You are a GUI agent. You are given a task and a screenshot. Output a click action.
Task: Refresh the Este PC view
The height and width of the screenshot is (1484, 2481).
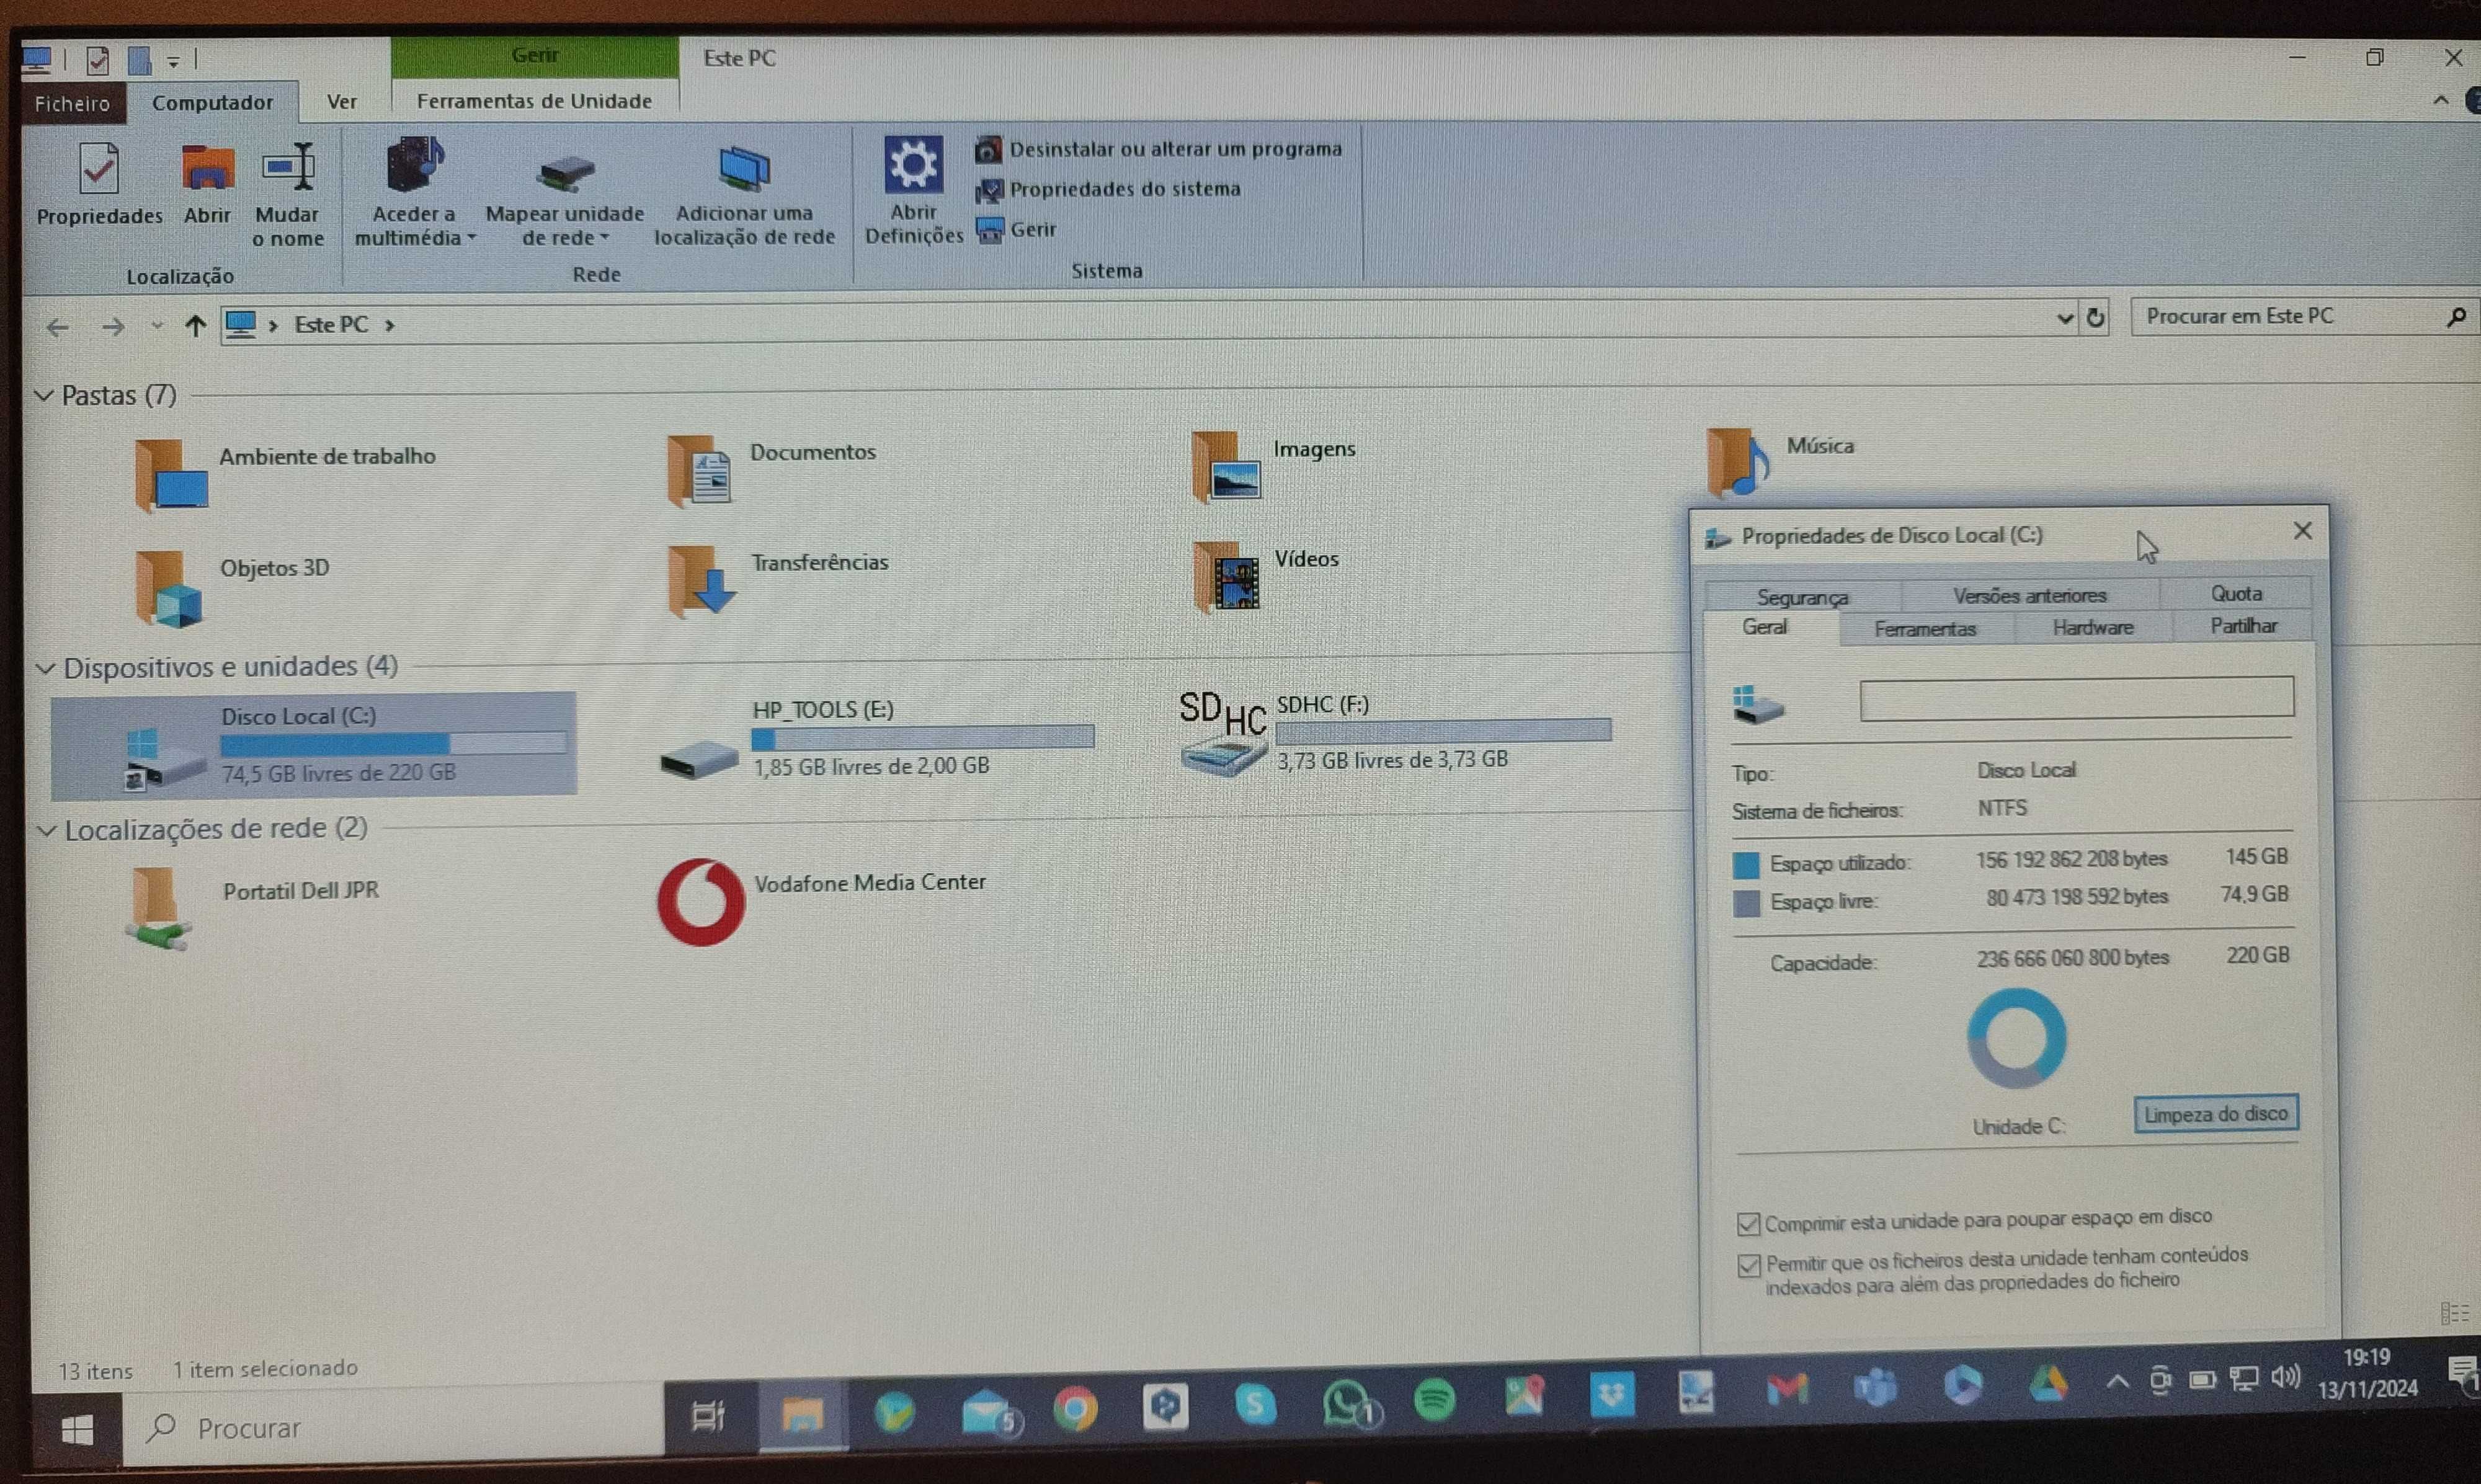point(2095,318)
